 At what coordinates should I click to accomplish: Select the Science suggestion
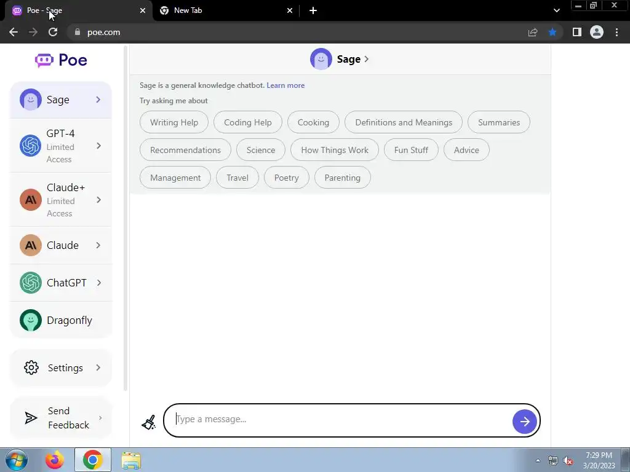pos(261,150)
